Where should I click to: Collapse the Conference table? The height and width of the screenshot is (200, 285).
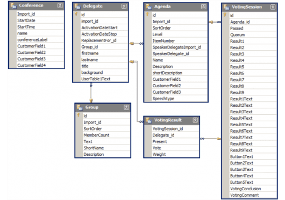point(60,5)
